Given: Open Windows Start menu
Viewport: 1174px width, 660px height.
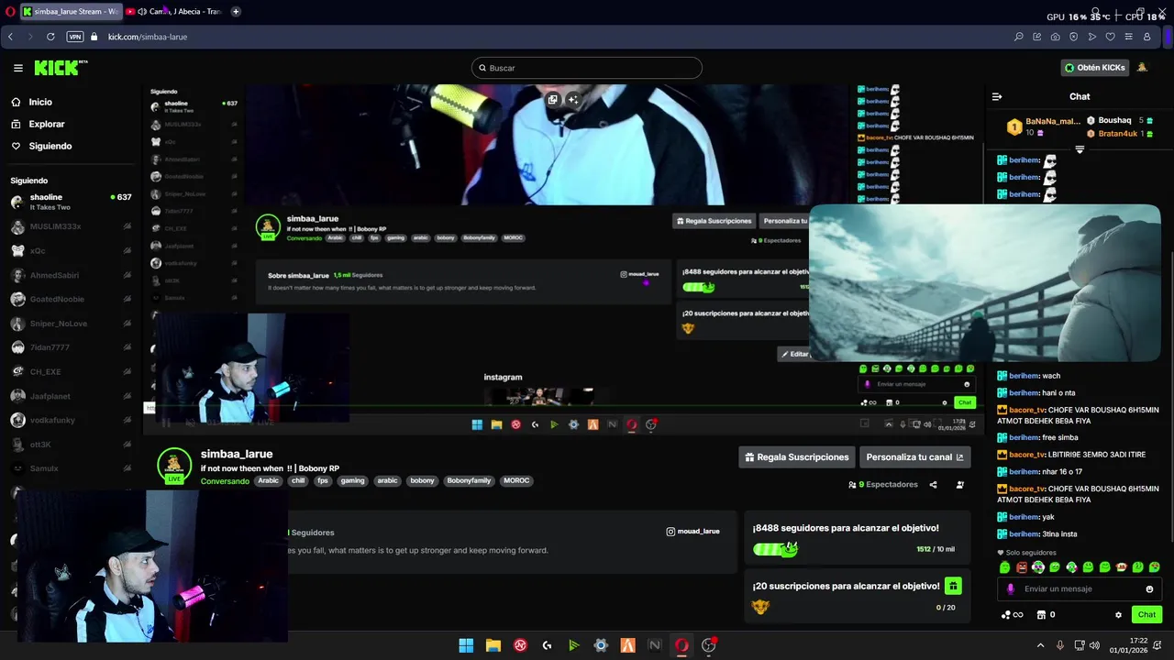Looking at the screenshot, I should 466,645.
